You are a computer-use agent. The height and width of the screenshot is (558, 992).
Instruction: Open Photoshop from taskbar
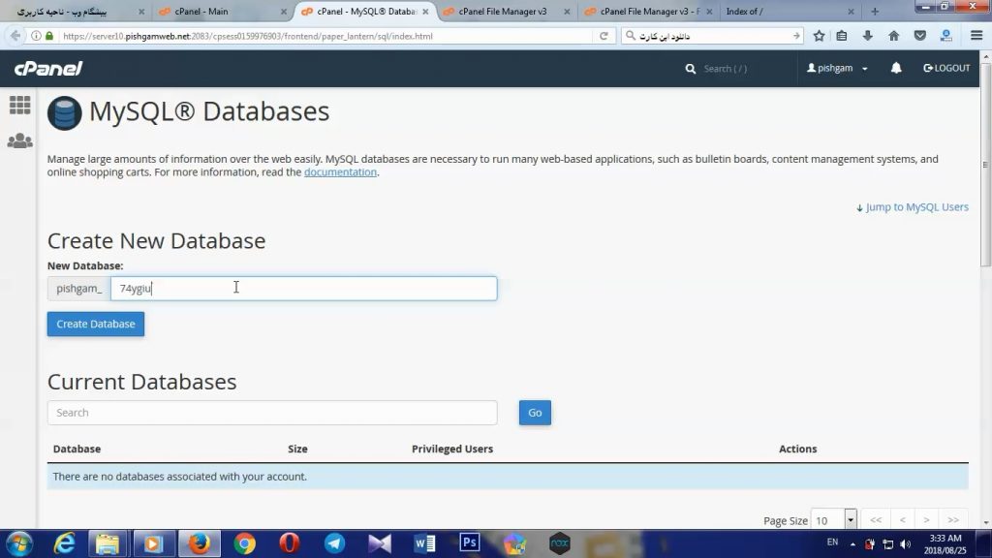click(470, 542)
